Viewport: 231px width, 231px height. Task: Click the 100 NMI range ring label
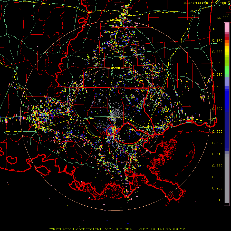click(115, 20)
